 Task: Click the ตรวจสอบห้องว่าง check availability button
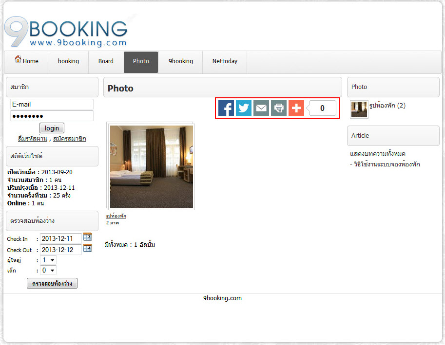pos(52,283)
